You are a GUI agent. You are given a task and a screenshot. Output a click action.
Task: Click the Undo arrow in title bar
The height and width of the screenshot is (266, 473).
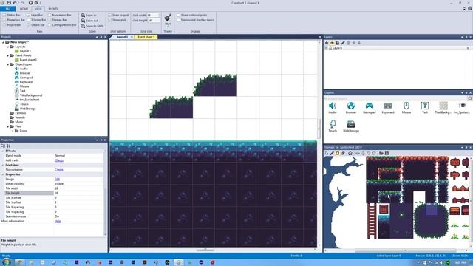15,3
